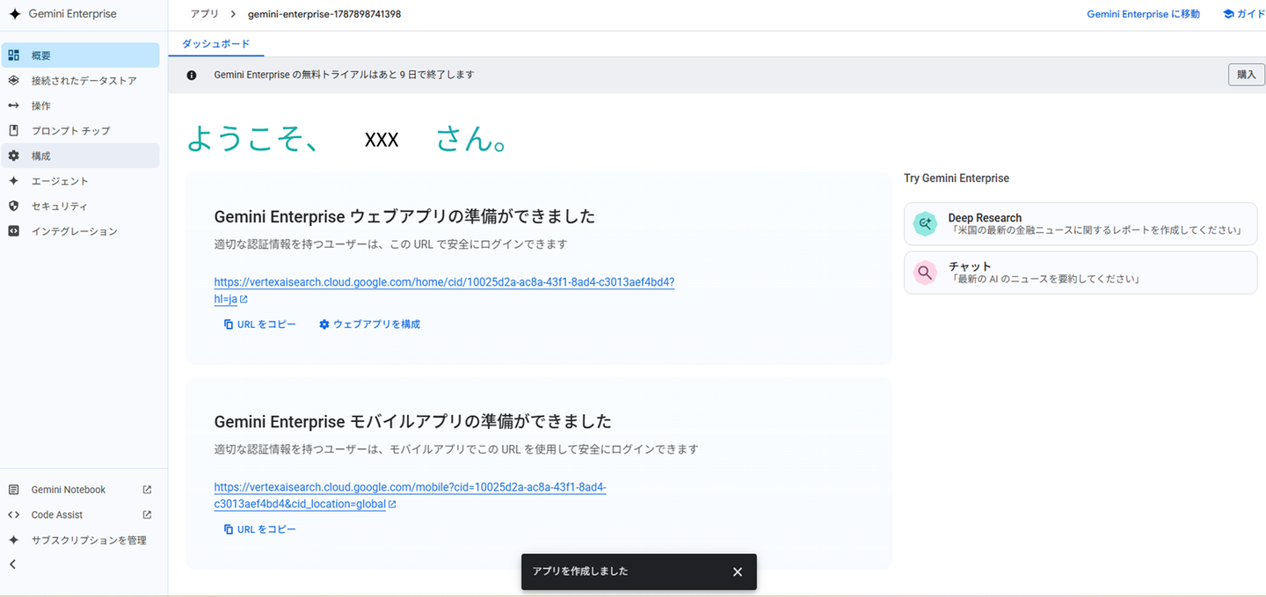Click the info icon in trial banner

(x=192, y=75)
